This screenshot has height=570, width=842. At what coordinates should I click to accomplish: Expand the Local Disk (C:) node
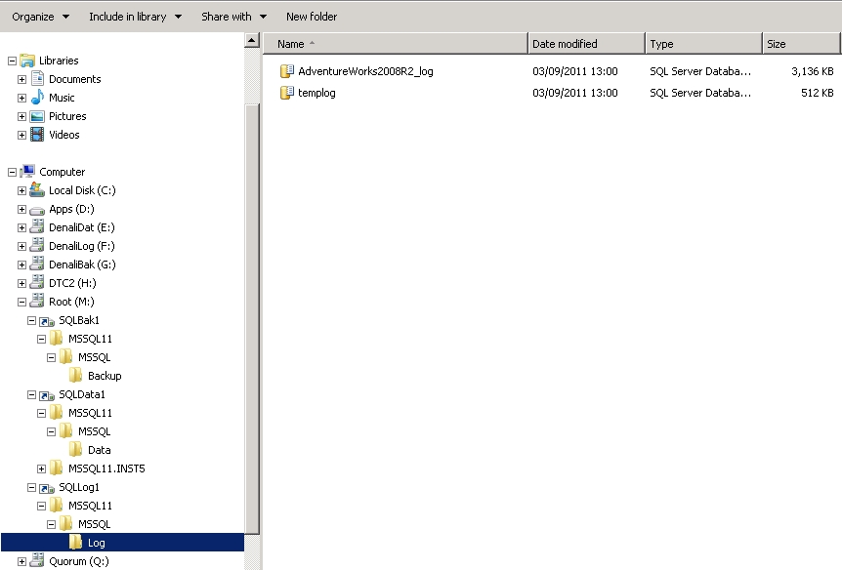[21, 190]
